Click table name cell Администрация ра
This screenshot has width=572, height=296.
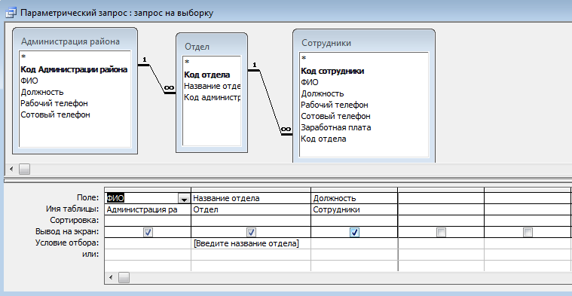[x=148, y=209]
